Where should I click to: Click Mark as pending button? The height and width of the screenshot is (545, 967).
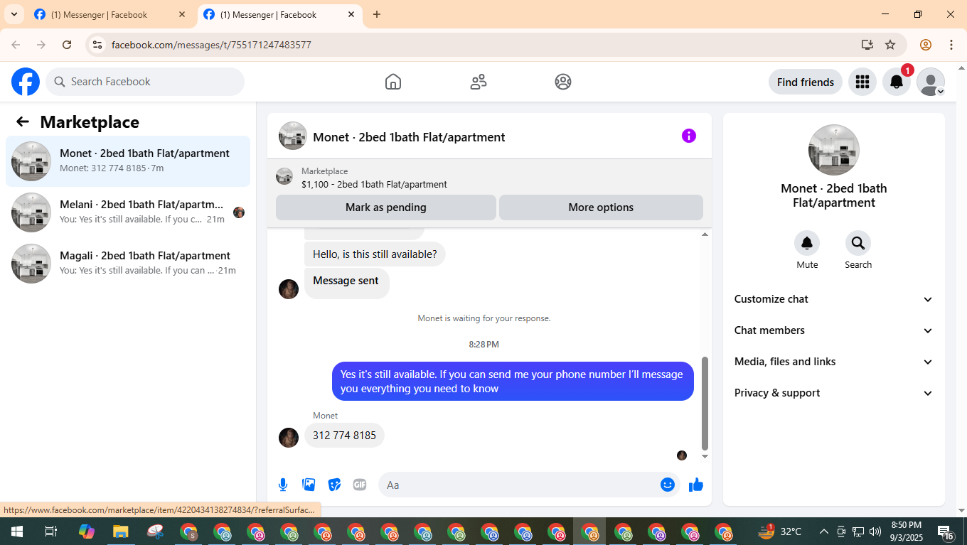point(386,207)
